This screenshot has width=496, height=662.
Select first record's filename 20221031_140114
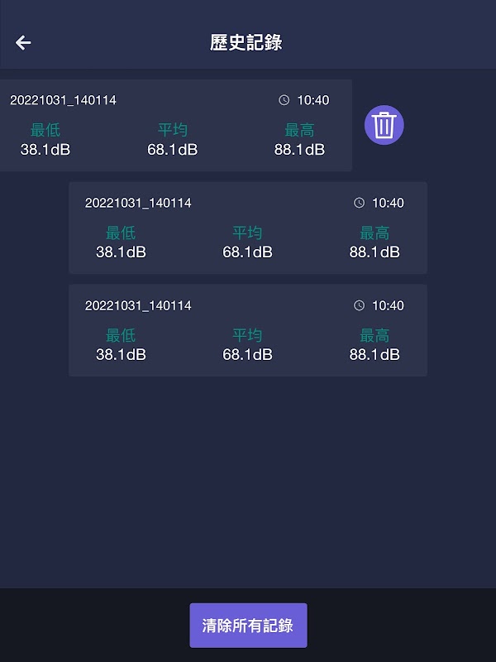point(63,100)
